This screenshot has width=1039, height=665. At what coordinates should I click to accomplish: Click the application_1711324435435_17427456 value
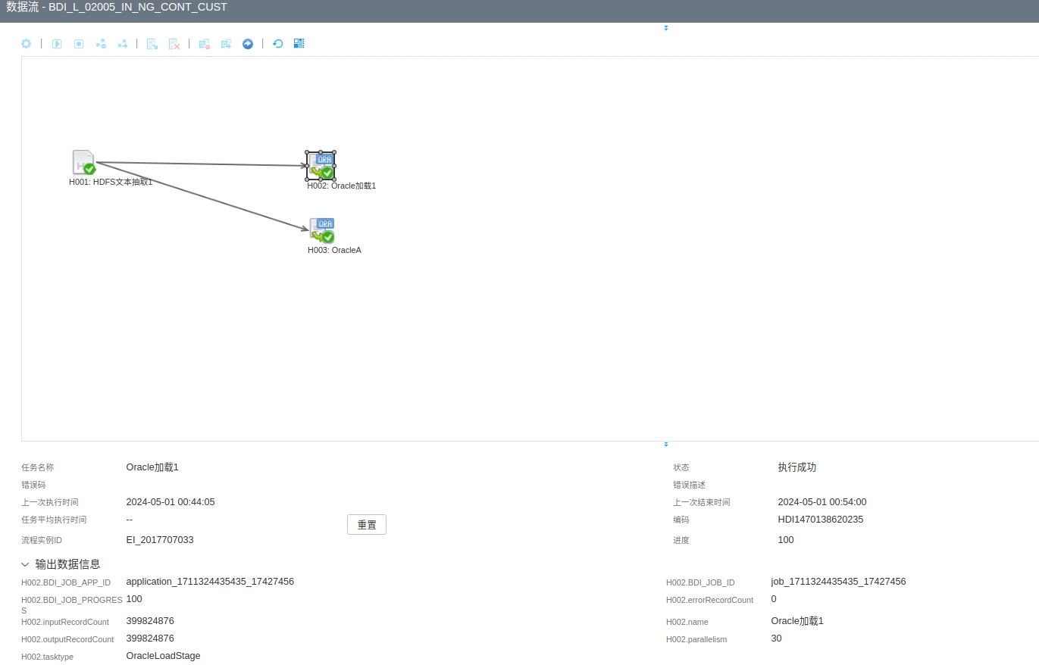[x=210, y=582]
